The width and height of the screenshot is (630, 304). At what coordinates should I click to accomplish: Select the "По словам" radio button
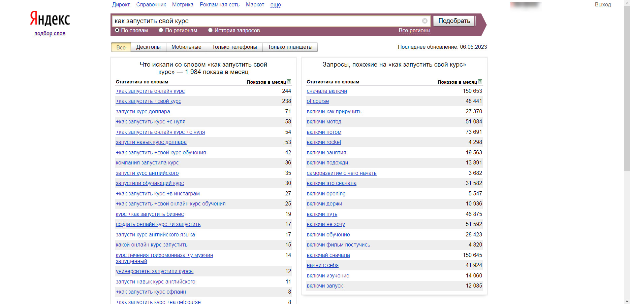(x=117, y=30)
